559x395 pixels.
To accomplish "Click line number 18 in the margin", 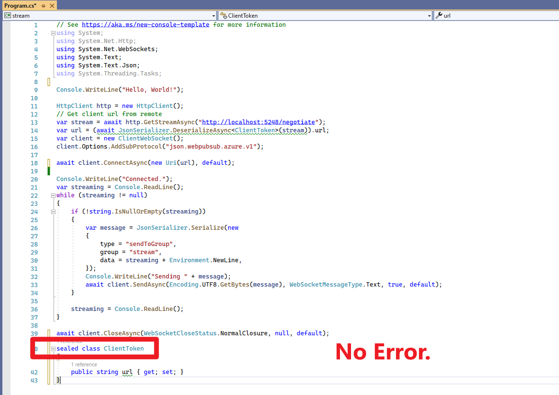I will tap(33, 163).
